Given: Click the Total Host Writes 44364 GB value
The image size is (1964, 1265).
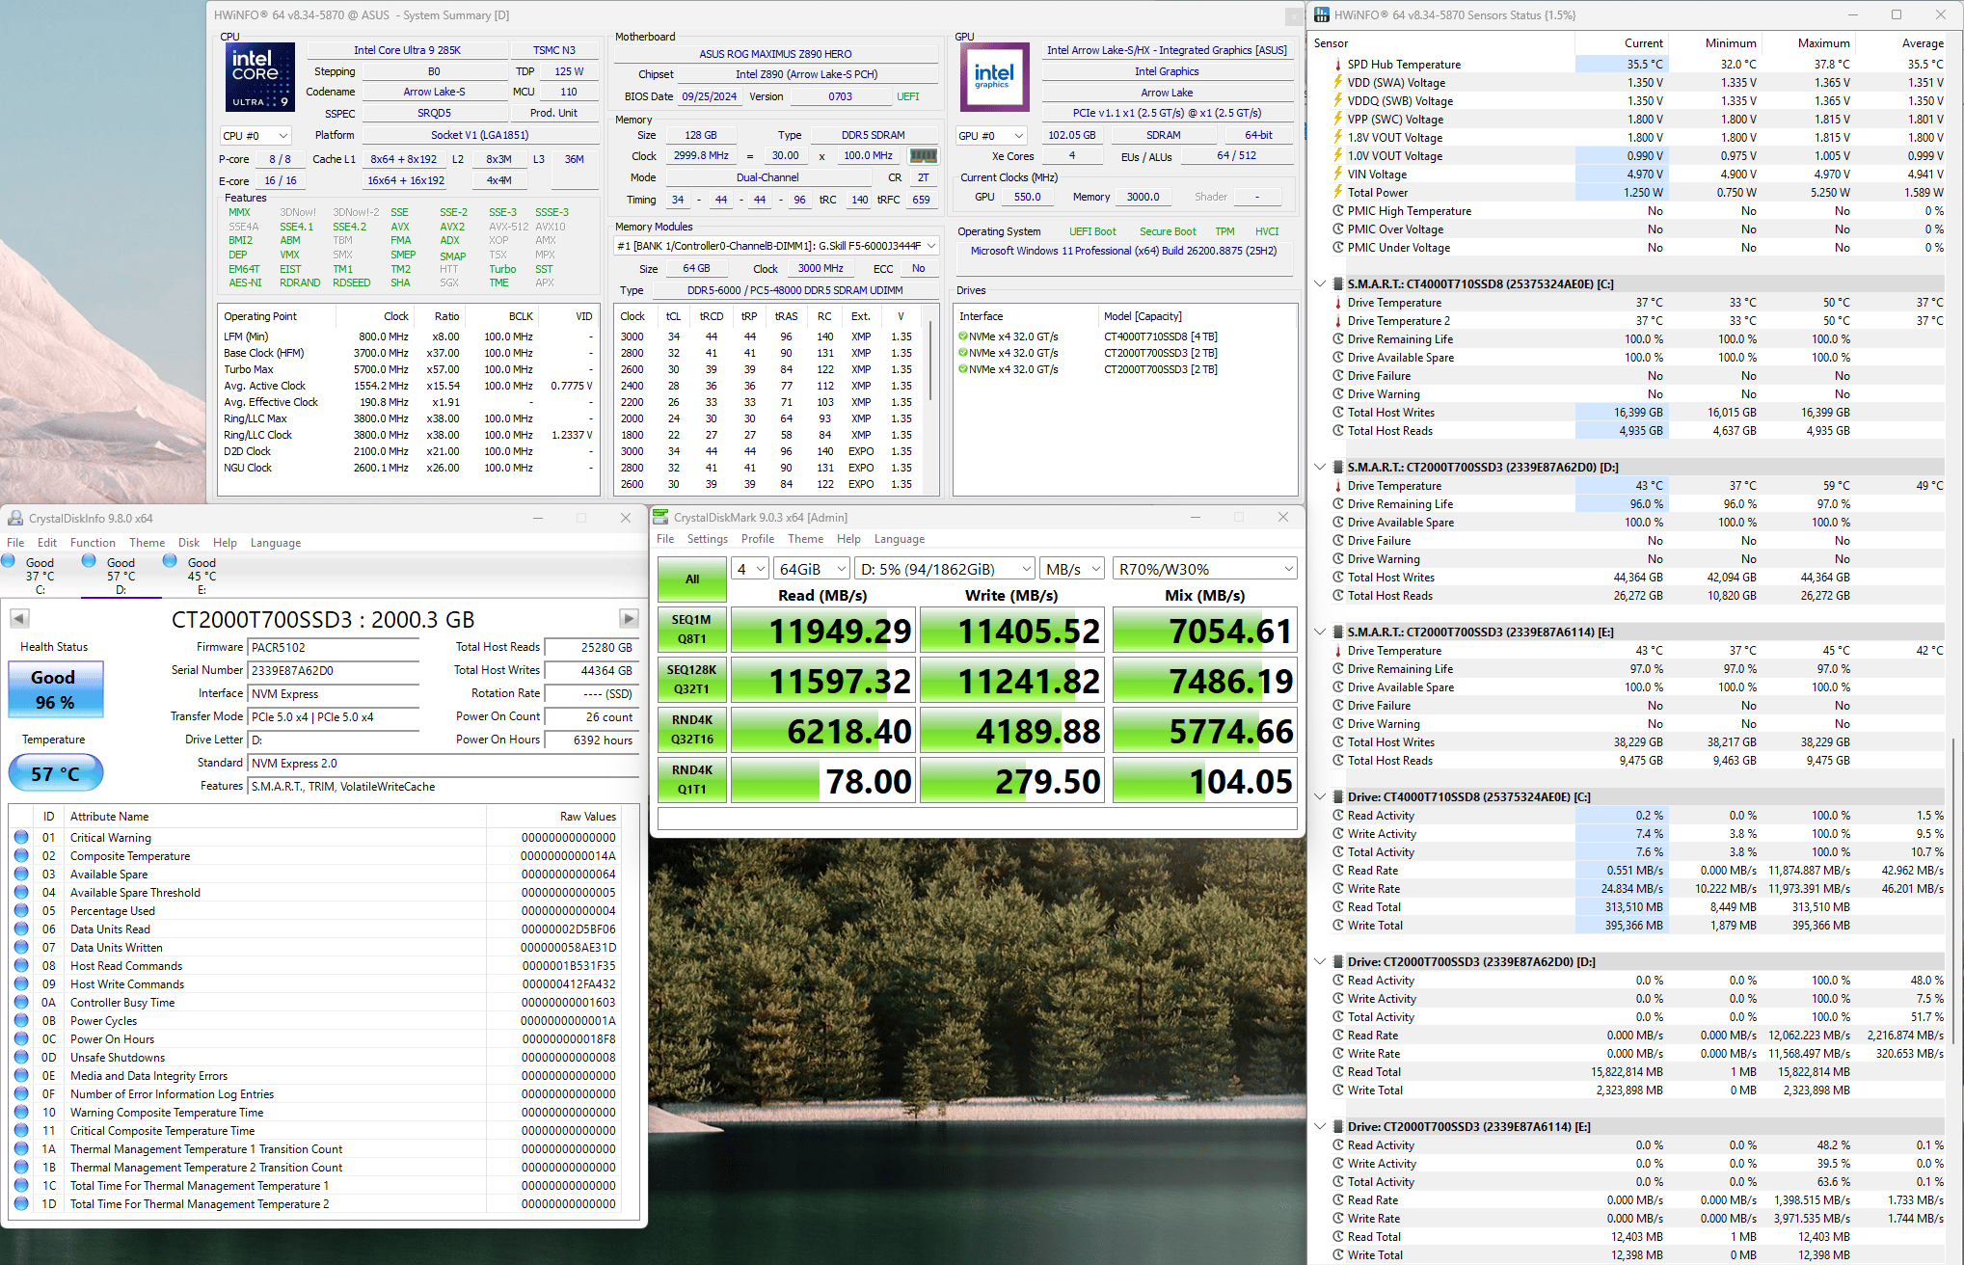Looking at the screenshot, I should (591, 671).
